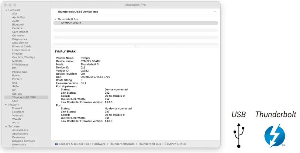The width and height of the screenshot is (300, 153).
Task: Click Global's MacBook Pro in path bar
Action: (x=74, y=144)
